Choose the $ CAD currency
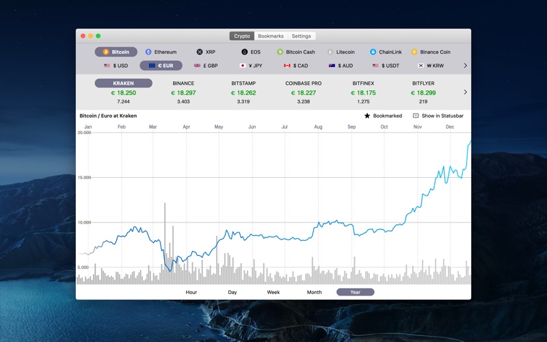This screenshot has width=547, height=342. coord(300,66)
